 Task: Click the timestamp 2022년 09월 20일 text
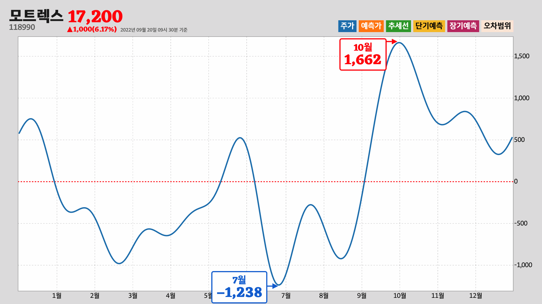point(154,30)
